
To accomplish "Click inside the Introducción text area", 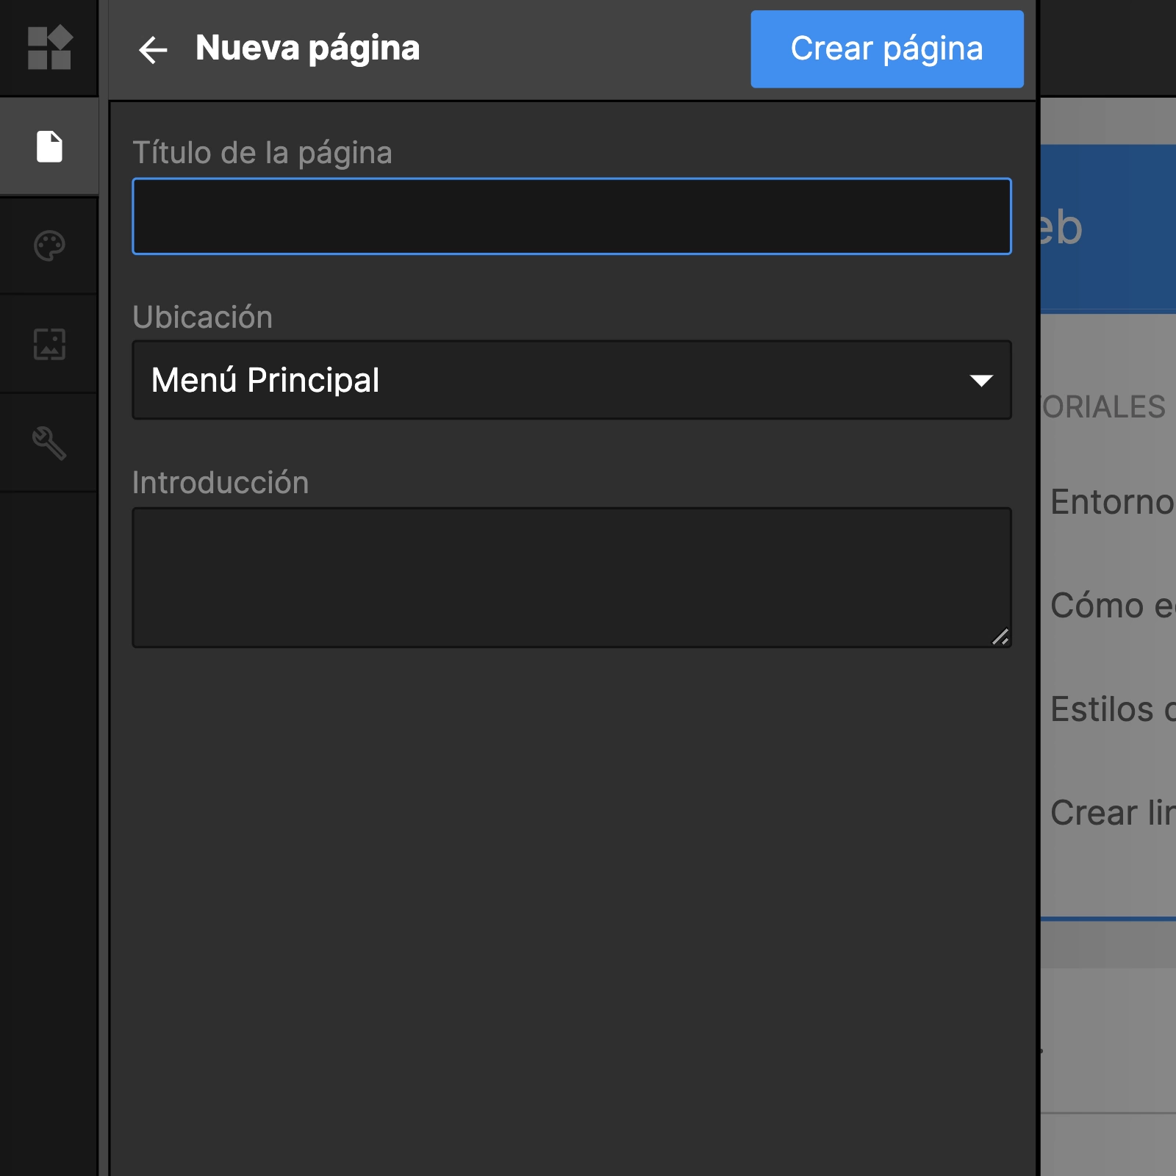I will point(572,577).
